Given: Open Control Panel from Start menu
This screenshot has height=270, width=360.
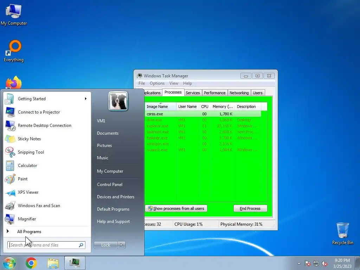Looking at the screenshot, I should pyautogui.click(x=110, y=185).
